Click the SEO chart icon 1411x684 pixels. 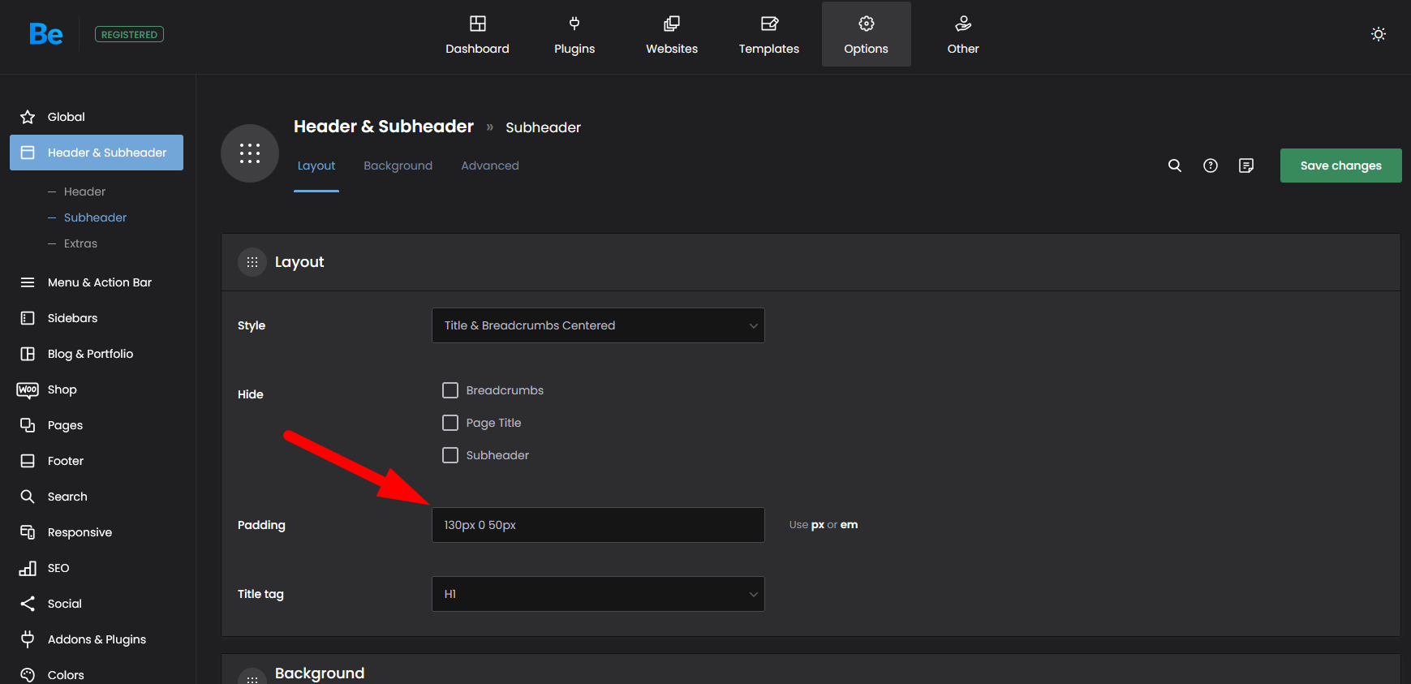(x=28, y=568)
